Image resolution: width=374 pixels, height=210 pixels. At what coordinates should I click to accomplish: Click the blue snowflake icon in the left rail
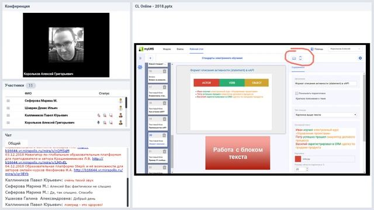[140, 68]
